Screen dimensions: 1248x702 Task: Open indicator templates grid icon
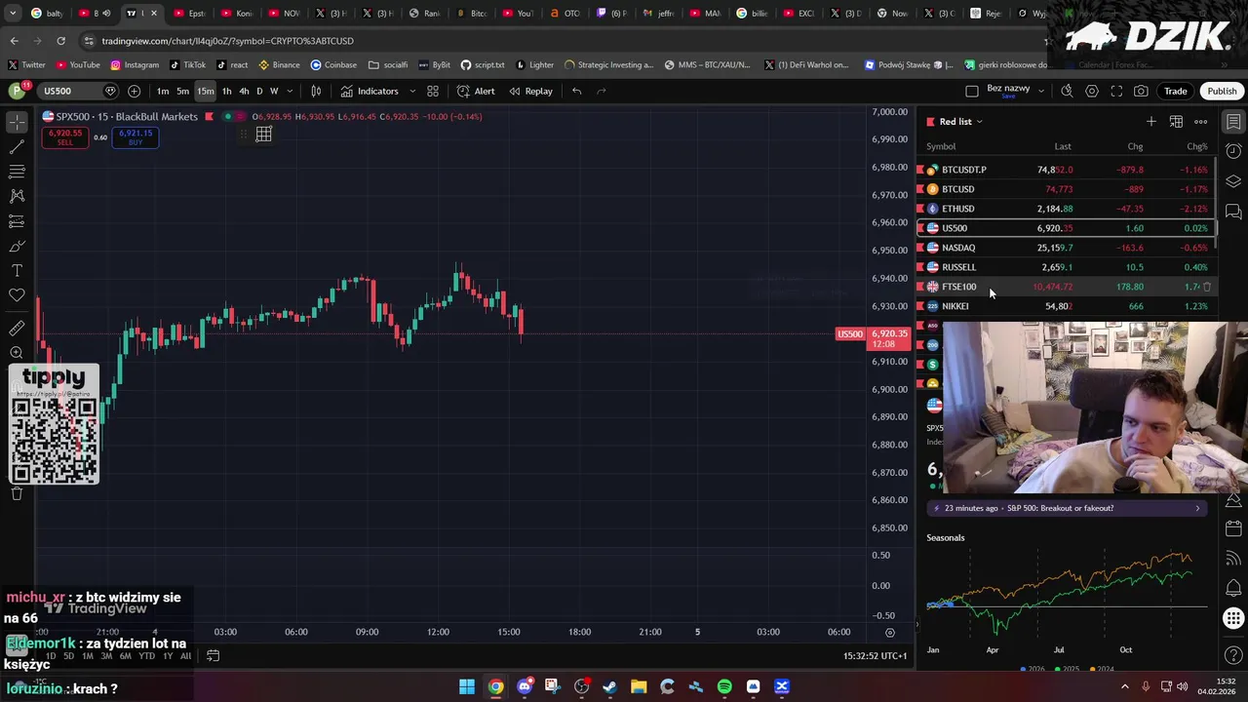(433, 91)
